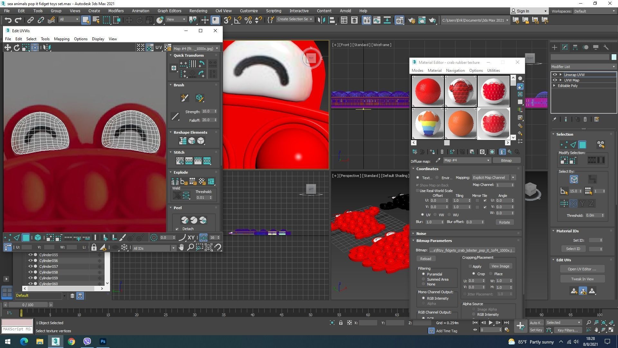This screenshot has height=348, width=618.
Task: Toggle the Percent Snap icon
Action: click(248, 20)
